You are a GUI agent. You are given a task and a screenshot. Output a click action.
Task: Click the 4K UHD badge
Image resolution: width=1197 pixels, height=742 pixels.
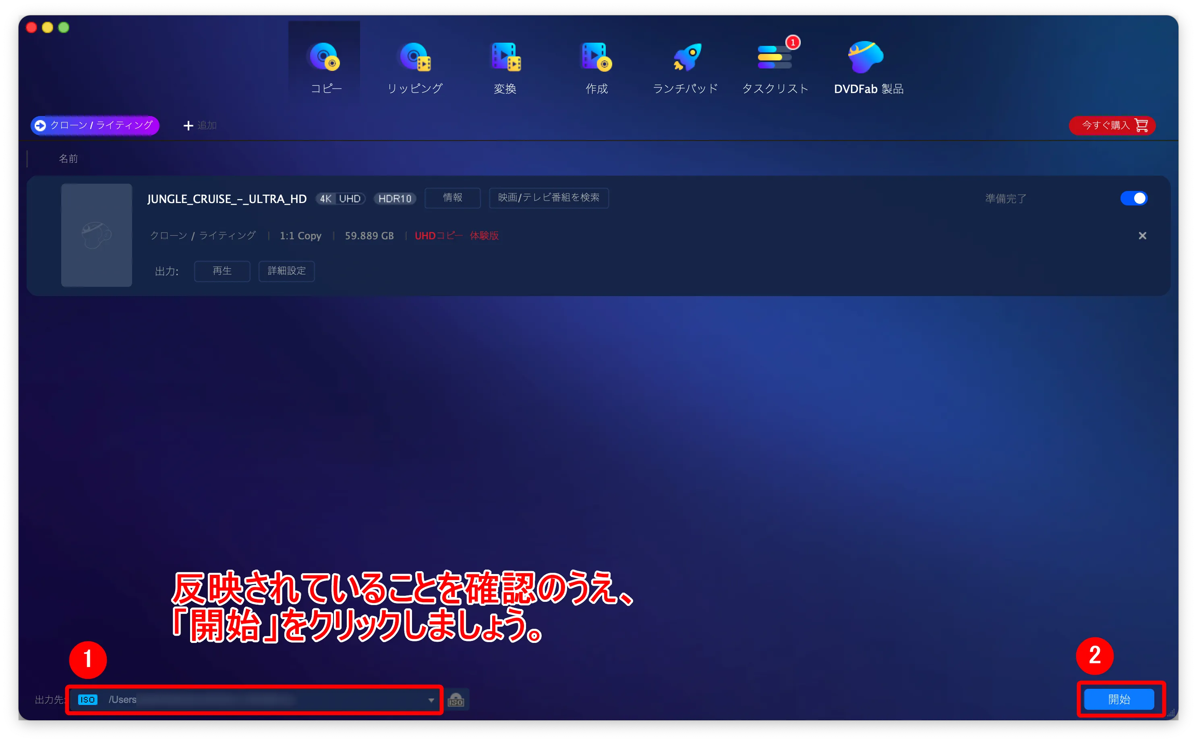pyautogui.click(x=340, y=199)
